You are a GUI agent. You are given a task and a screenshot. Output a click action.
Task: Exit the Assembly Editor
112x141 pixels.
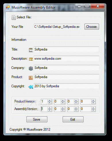73,119
